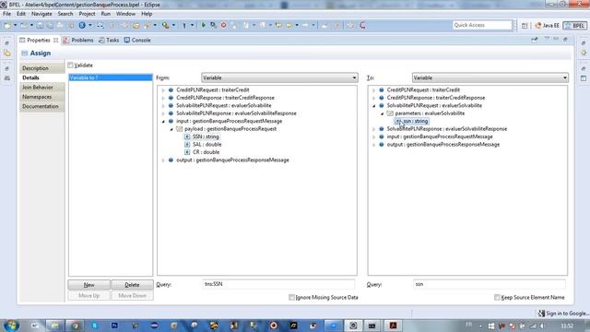The height and width of the screenshot is (332, 590).
Task: Switch to the Java EE perspective
Action: point(547,26)
